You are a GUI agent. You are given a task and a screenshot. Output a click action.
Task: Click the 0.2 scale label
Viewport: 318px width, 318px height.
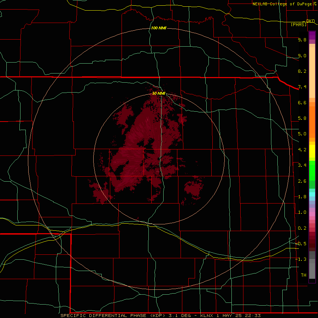tap(302, 228)
